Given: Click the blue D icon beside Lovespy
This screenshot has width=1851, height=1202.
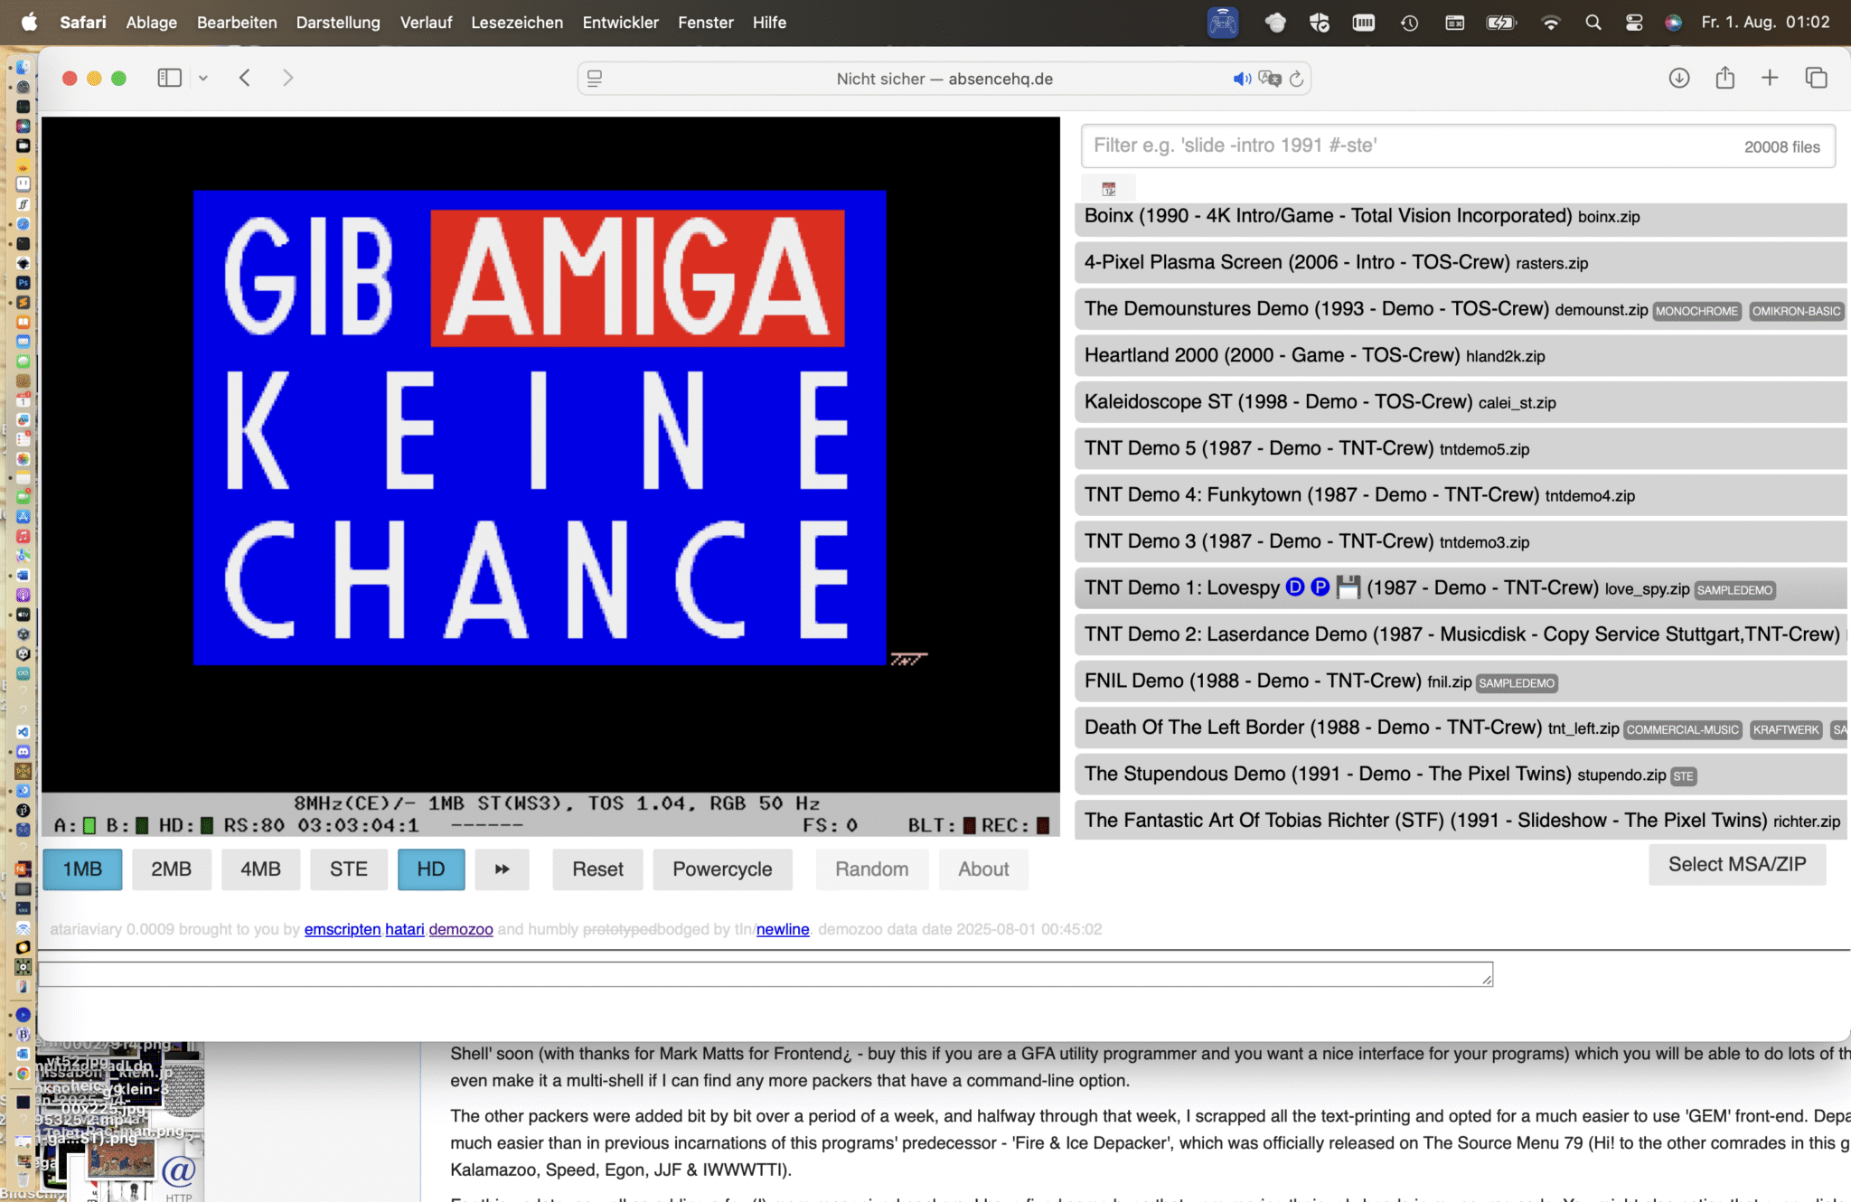Looking at the screenshot, I should 1294,587.
